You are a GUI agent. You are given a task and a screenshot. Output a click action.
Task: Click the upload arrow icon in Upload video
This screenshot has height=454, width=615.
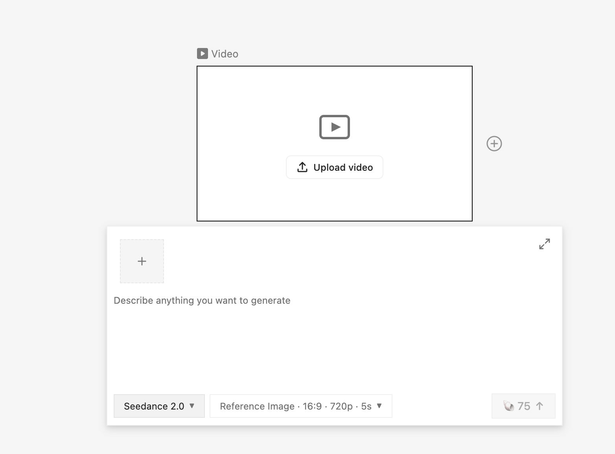tap(302, 167)
